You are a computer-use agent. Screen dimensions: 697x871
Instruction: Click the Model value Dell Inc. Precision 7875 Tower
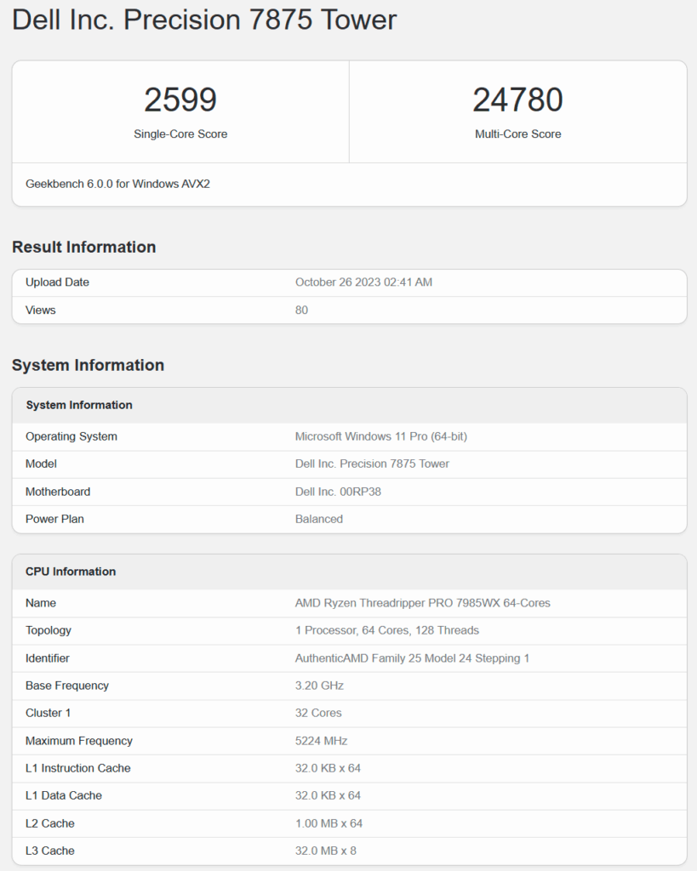[x=372, y=464]
